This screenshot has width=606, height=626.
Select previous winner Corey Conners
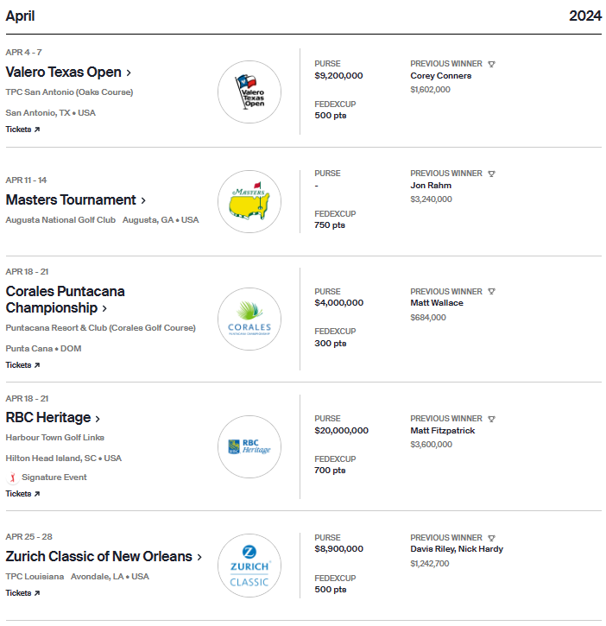pyautogui.click(x=441, y=76)
